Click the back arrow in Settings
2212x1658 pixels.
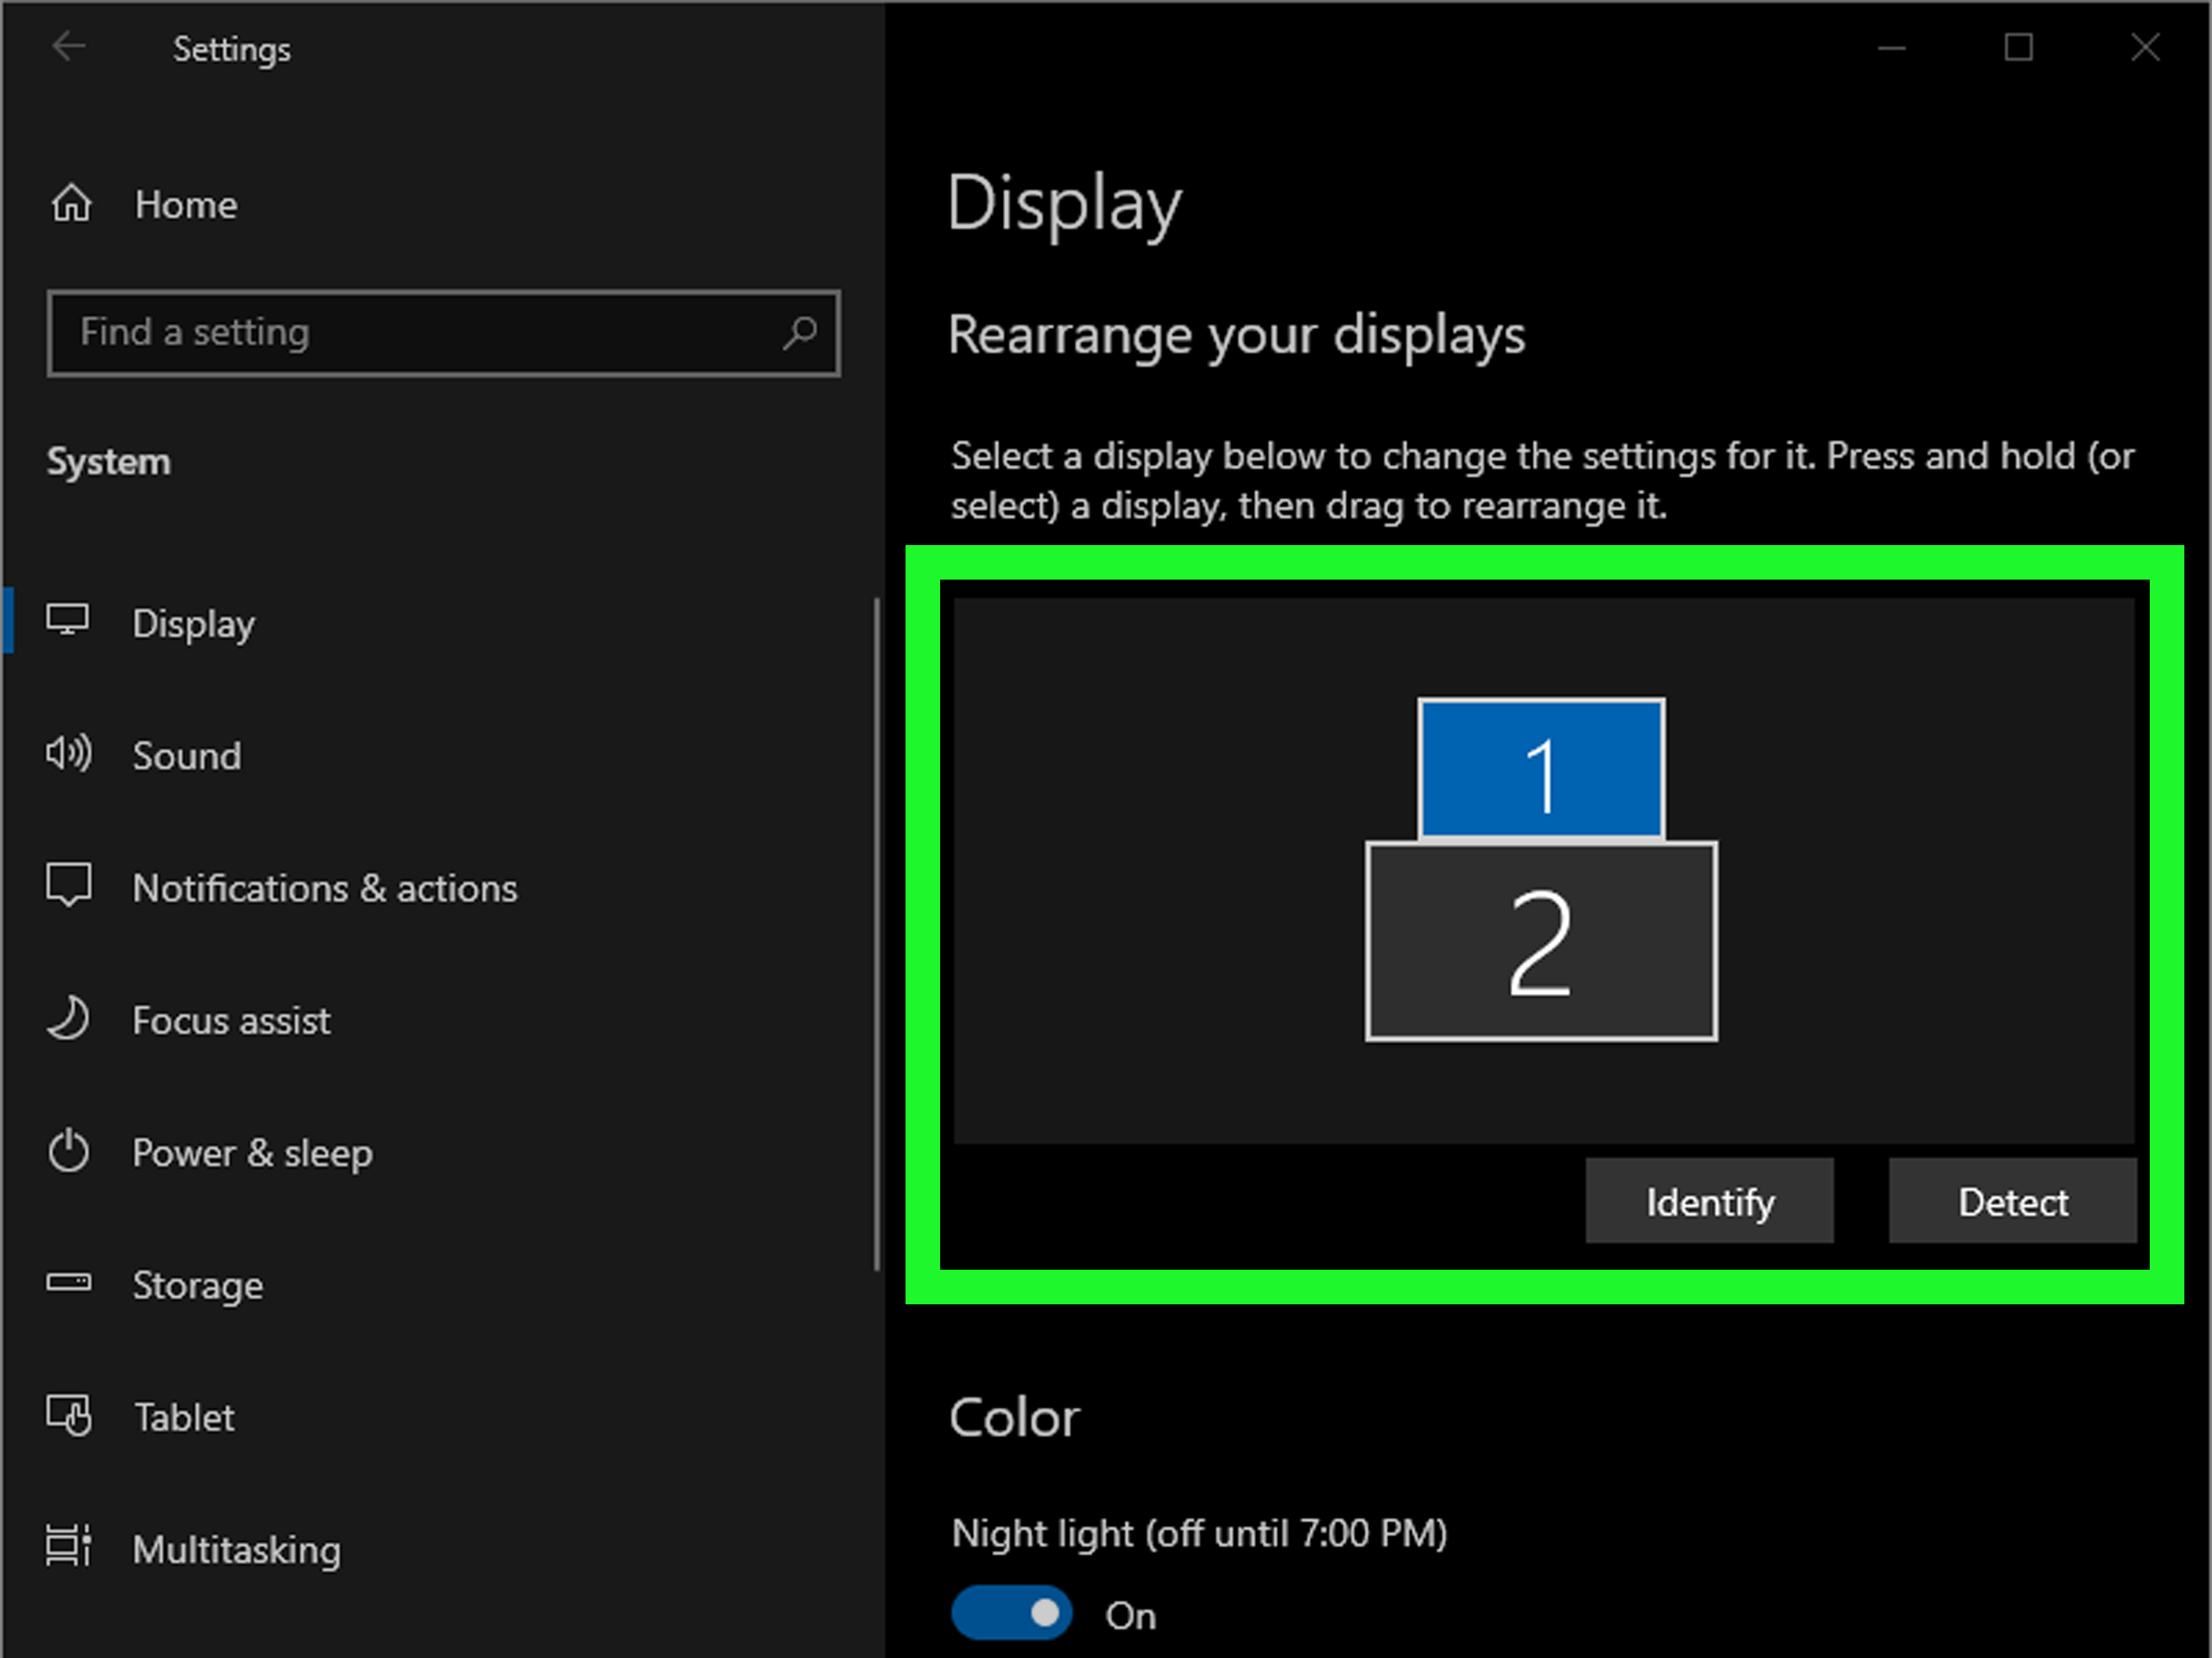(69, 46)
